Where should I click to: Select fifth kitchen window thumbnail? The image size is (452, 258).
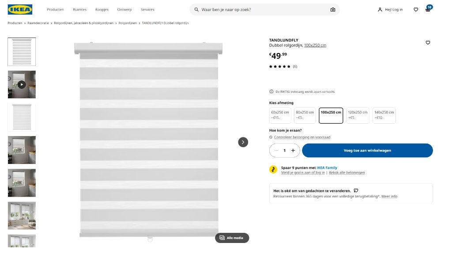pyautogui.click(x=22, y=183)
